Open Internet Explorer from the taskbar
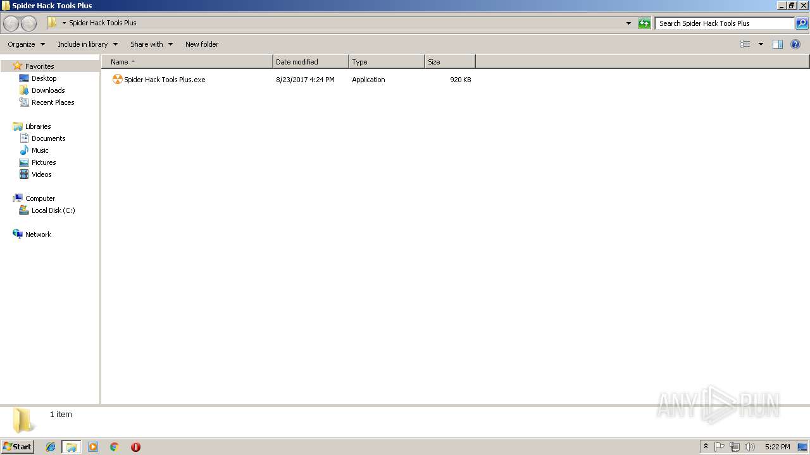 pyautogui.click(x=51, y=447)
